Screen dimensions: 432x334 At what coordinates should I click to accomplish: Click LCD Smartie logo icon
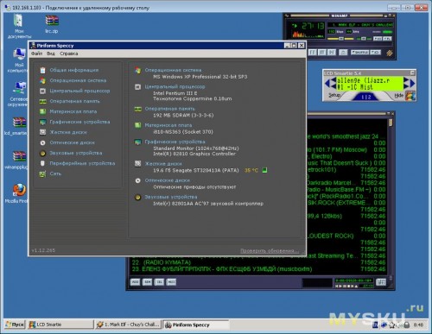pos(410,96)
